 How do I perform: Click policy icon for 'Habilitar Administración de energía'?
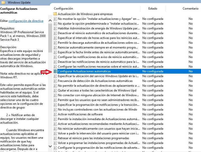pyautogui.click(x=55, y=28)
